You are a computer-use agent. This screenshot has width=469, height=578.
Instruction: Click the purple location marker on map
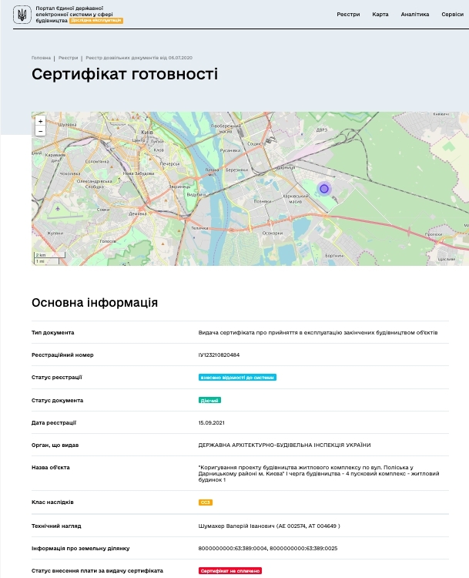pyautogui.click(x=324, y=189)
